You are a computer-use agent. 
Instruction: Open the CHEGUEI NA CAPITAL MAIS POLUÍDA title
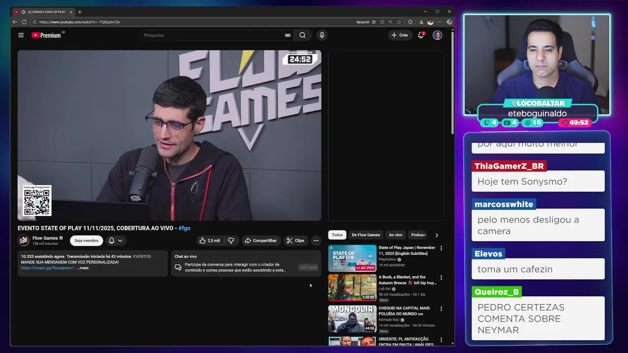pyautogui.click(x=404, y=311)
